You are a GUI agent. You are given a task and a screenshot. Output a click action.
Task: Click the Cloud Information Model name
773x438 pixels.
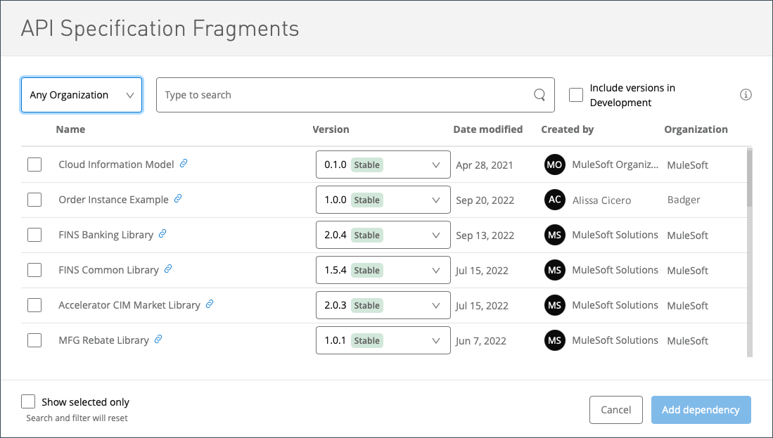point(116,165)
